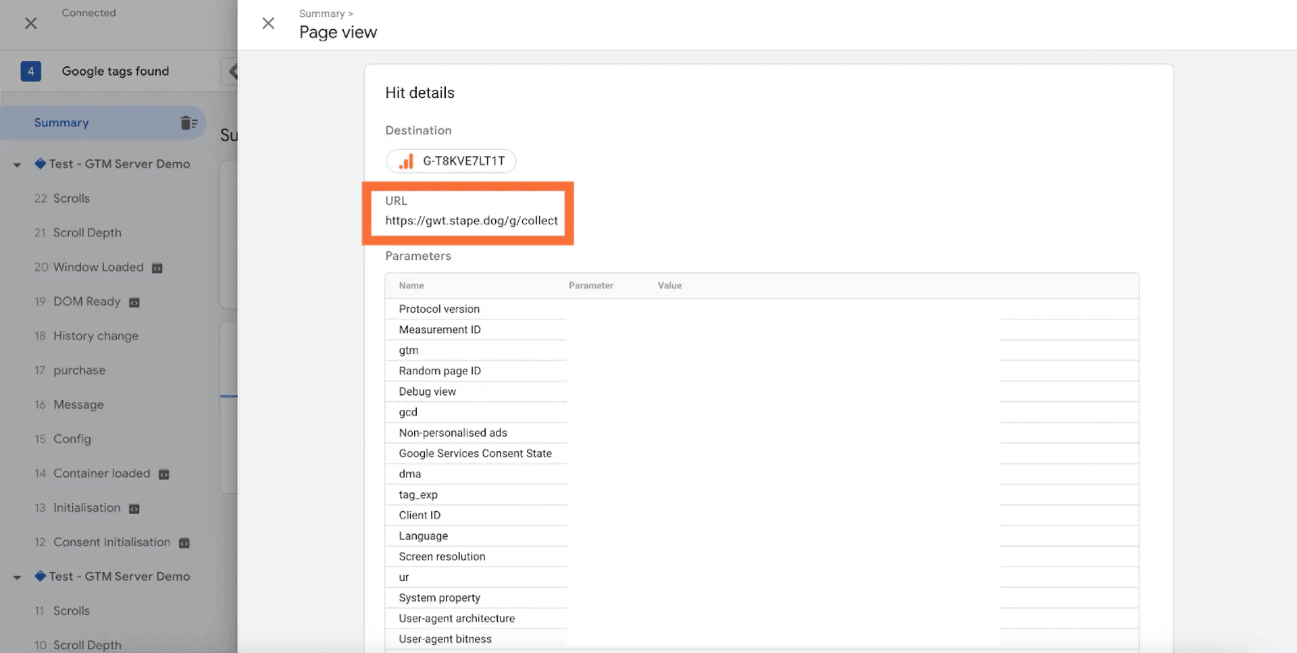
Task: Click the Summary breadcrumb link
Action: tap(322, 14)
